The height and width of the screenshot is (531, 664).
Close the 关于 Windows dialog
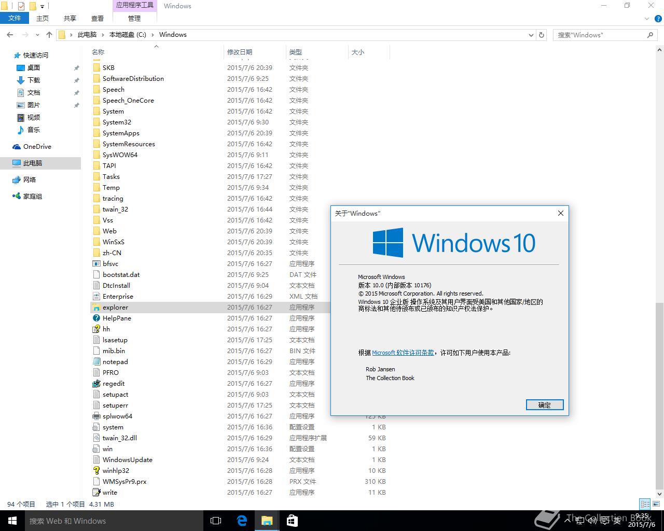point(560,213)
